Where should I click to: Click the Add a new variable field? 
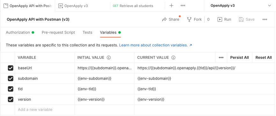(x=45, y=110)
